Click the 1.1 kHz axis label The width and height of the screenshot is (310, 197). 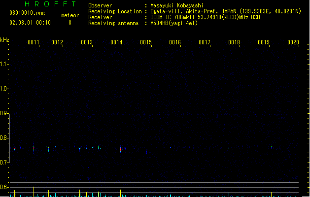pyautogui.click(x=3, y=64)
